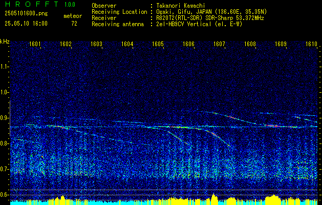Click the 0.7 kHz axis label
322x205 pixels.
[x=4, y=169]
